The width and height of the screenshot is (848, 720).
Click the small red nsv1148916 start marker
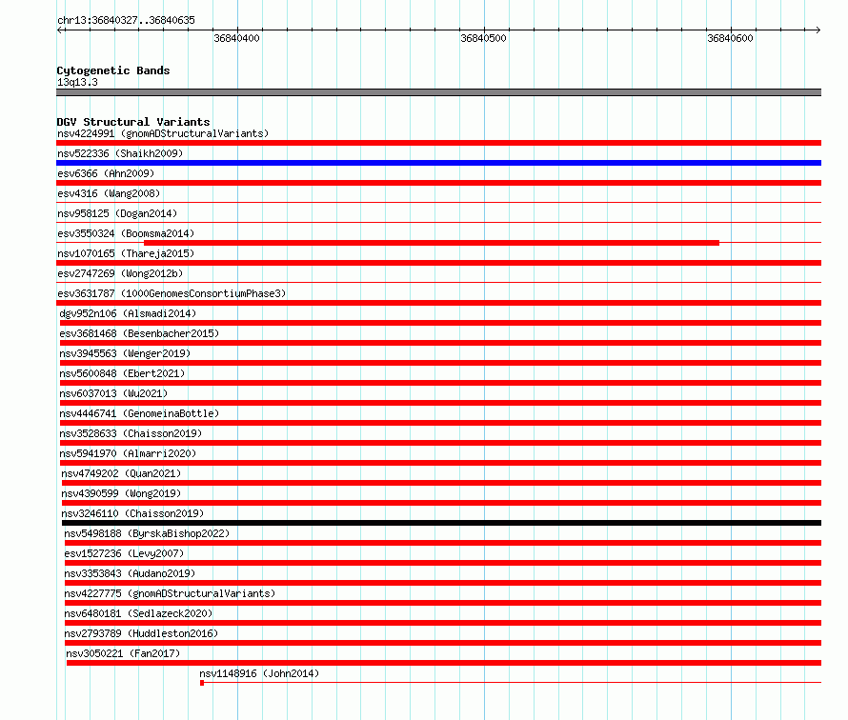(202, 683)
